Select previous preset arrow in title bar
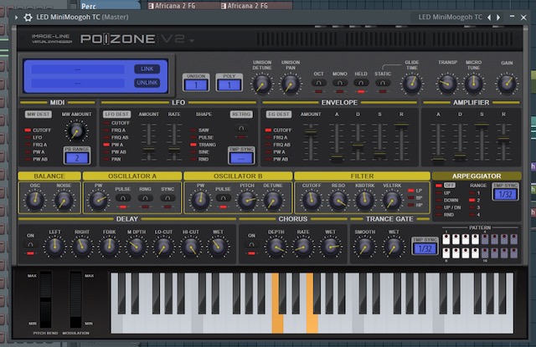 click(x=489, y=17)
